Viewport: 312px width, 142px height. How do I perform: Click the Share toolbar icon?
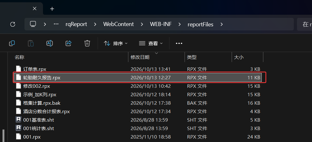(x=68, y=43)
